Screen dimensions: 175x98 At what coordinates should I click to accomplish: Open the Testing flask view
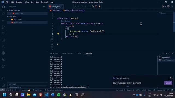click(x=3, y=47)
